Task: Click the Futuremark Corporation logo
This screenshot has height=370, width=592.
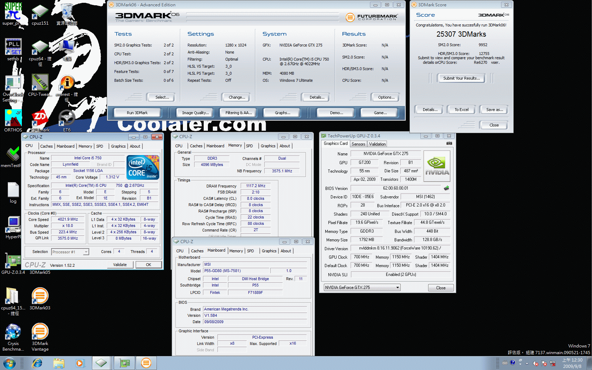Action: (x=372, y=17)
